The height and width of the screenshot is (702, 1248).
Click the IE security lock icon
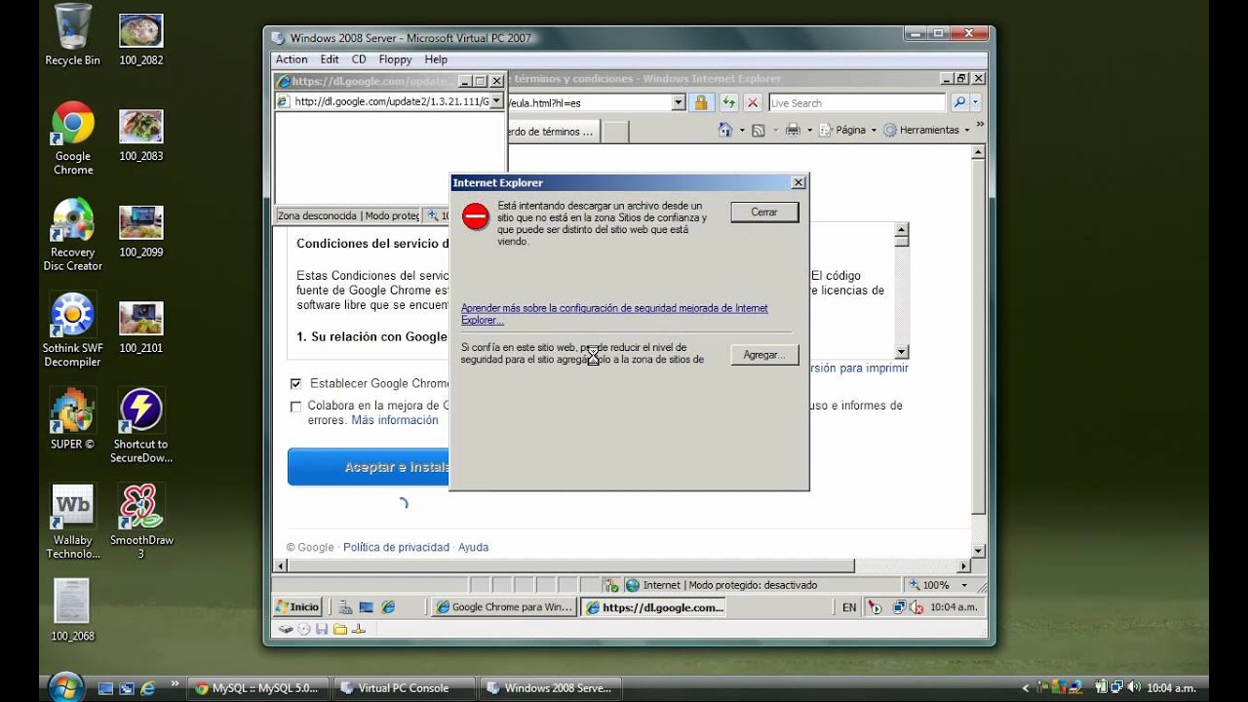click(x=701, y=102)
